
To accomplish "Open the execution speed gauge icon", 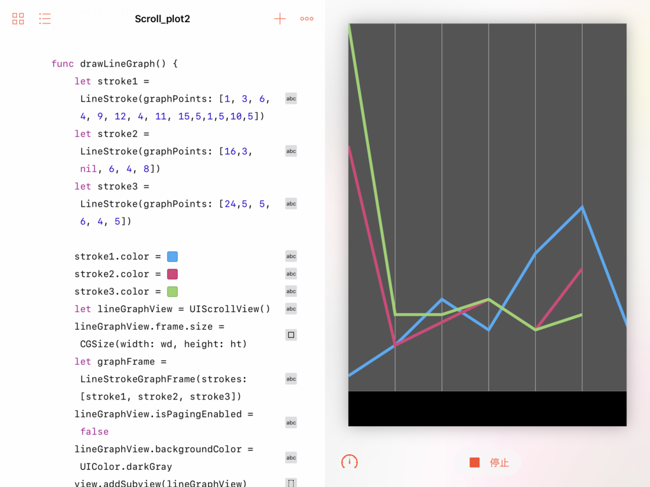I will point(350,462).
